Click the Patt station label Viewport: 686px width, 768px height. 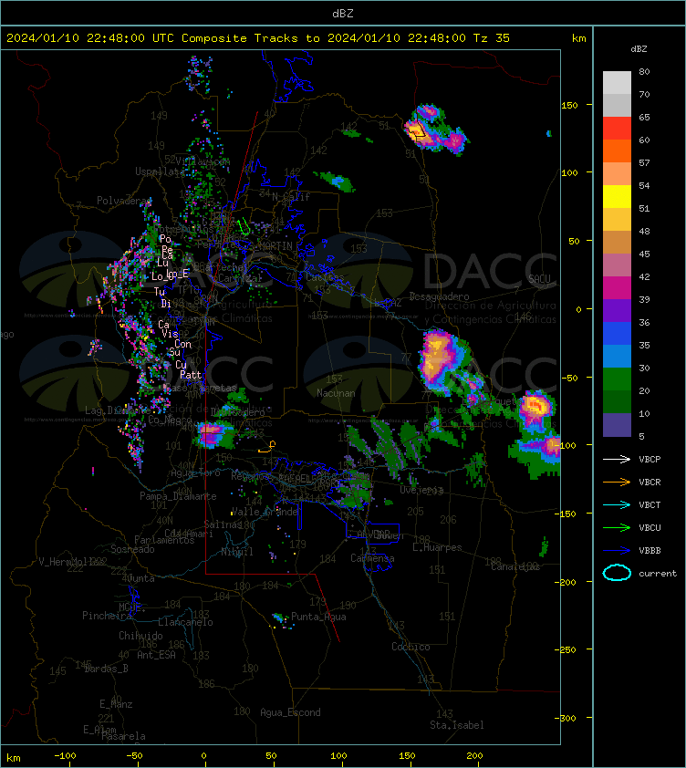pyautogui.click(x=191, y=375)
